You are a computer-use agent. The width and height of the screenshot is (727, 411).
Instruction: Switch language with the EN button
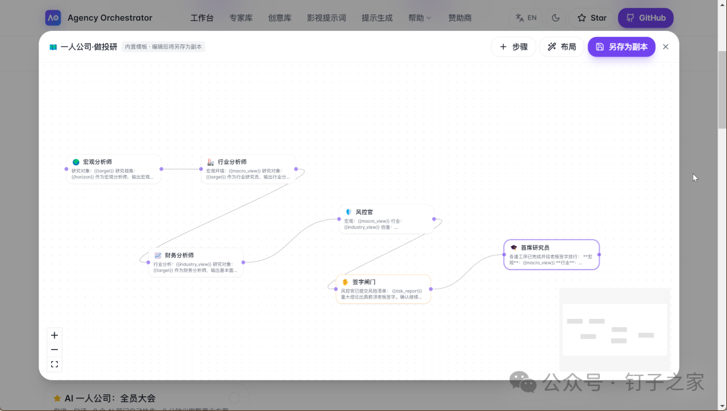tap(526, 17)
